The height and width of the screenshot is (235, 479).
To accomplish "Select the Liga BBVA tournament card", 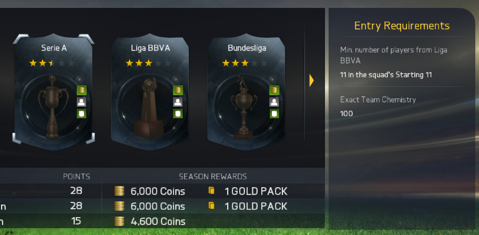I will tap(150, 92).
